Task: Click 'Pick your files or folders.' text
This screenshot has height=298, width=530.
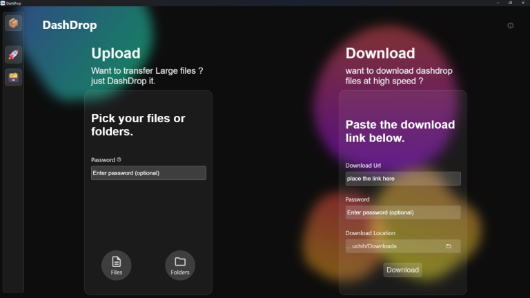Action: click(138, 125)
